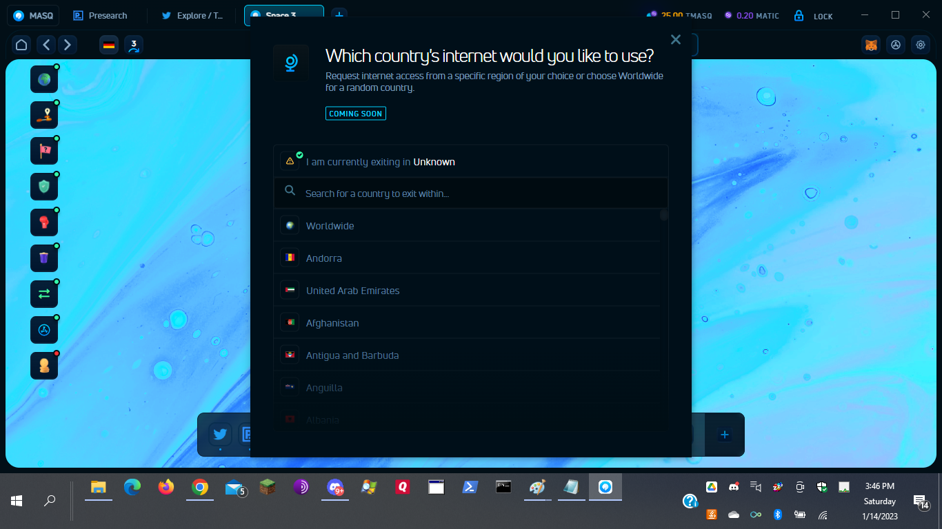Open the Windows Start menu
The height and width of the screenshot is (529, 942).
[17, 501]
